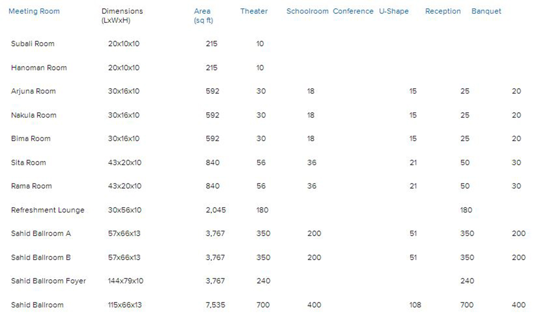Screen dimensions: 555x323
Task: Click the Banquet column header
Action: point(486,11)
